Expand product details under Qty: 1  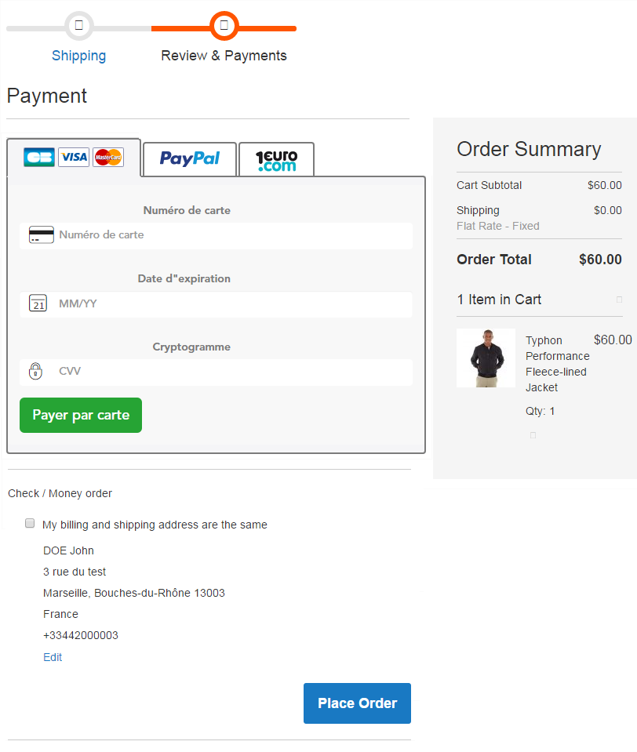pyautogui.click(x=533, y=434)
